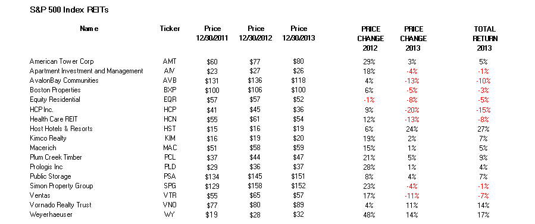
Task: Select the MAC ticker cell
Action: [170, 148]
